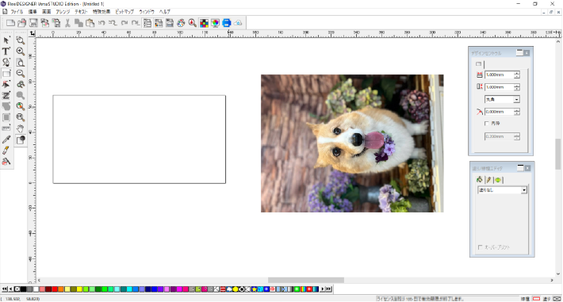Close the Design Central panel
Image resolution: width=563 pixels, height=302 pixels.
[x=527, y=53]
